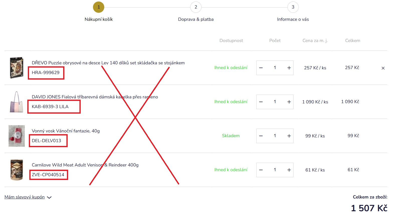Viewport: 402px width, 213px height.
Task: Decrease quantity of Vonný vosk item
Action: pos(261,136)
